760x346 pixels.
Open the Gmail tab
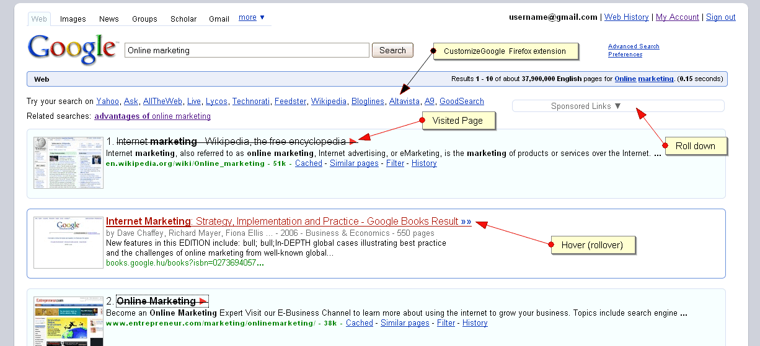[x=219, y=19]
